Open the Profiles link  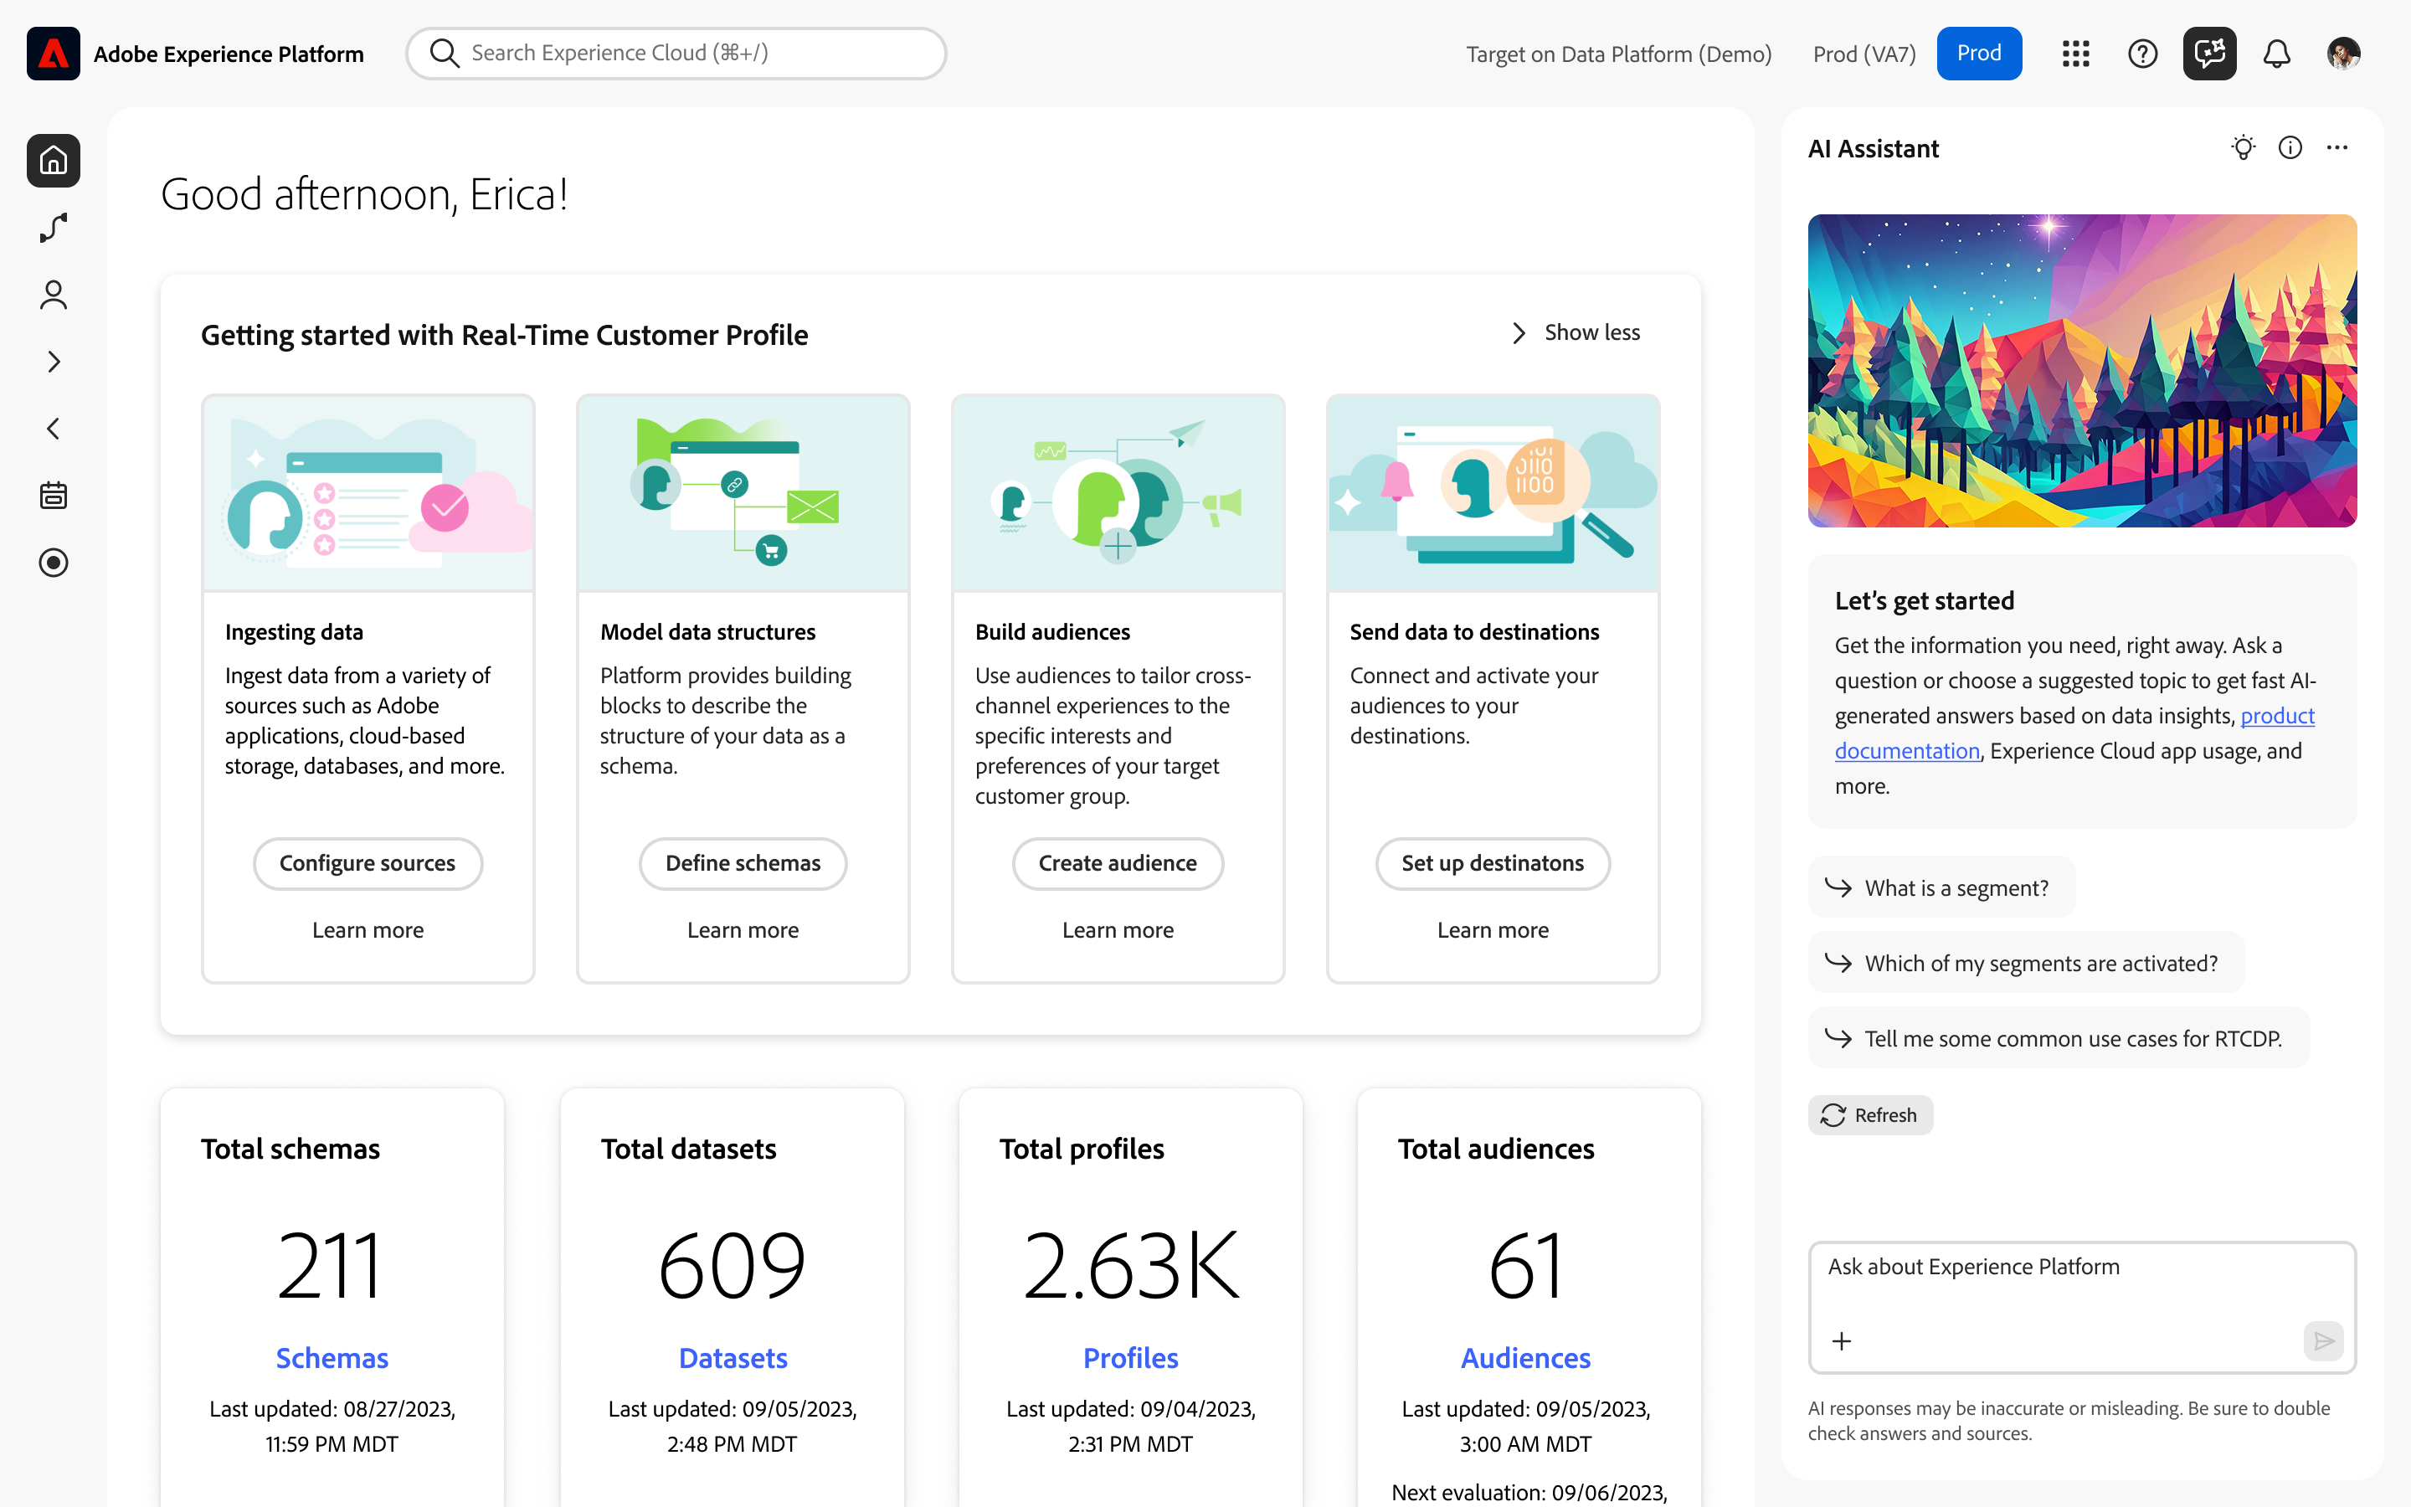pyautogui.click(x=1130, y=1357)
